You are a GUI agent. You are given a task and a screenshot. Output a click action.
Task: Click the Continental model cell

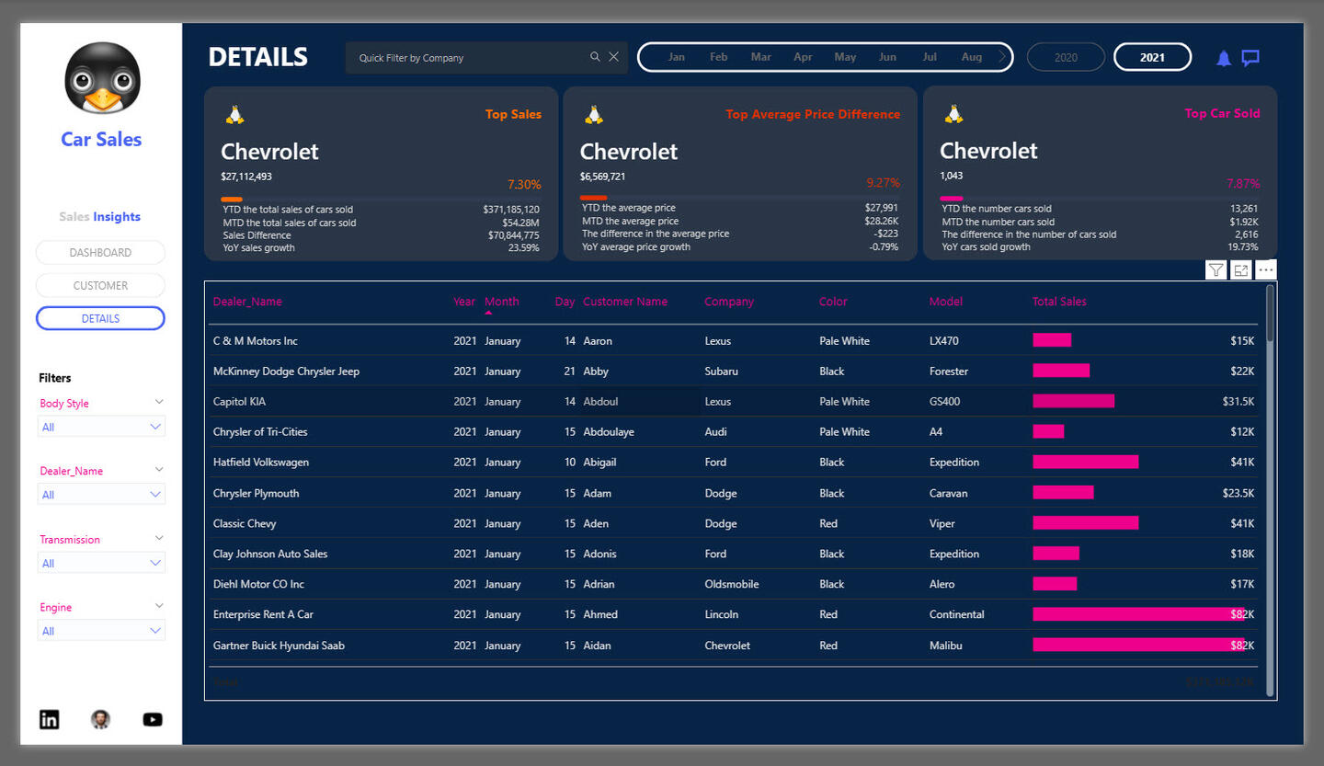[957, 614]
